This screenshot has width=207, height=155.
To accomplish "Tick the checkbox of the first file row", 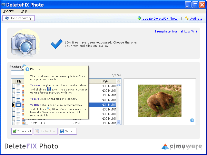I will click(x=18, y=86).
